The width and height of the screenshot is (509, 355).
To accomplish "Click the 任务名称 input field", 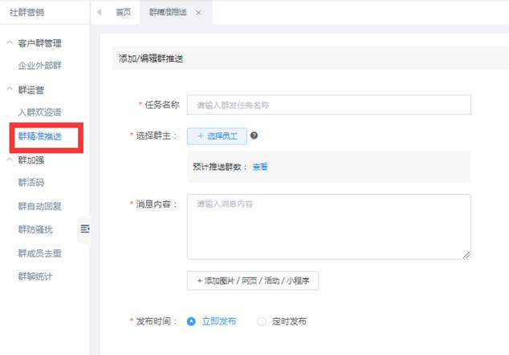I will pos(328,105).
